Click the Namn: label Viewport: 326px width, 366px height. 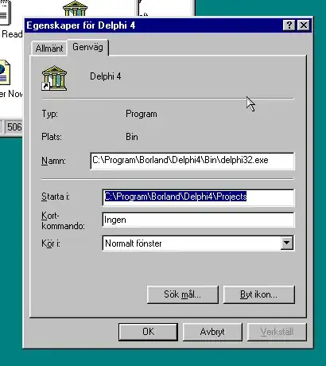click(x=53, y=161)
